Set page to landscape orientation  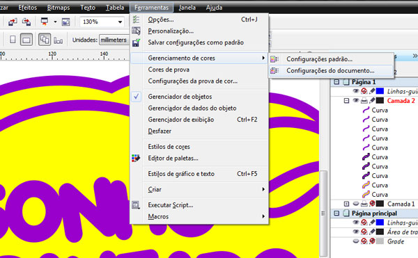coord(26,40)
